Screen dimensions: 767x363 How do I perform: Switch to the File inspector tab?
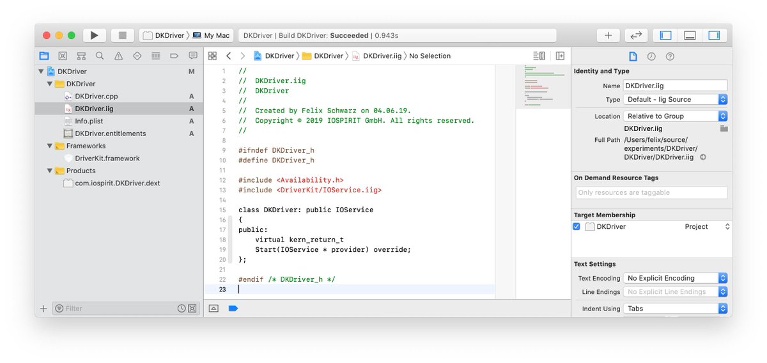coord(633,56)
